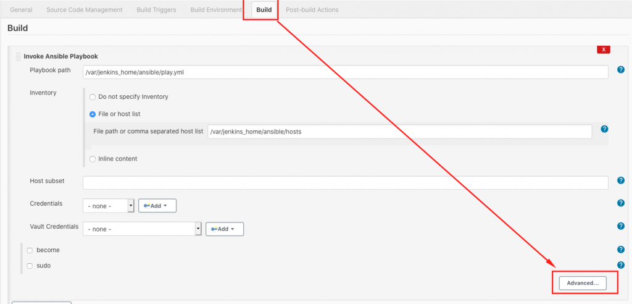This screenshot has width=632, height=304.
Task: Open the Vault Credentials dropdown
Action: click(x=143, y=229)
